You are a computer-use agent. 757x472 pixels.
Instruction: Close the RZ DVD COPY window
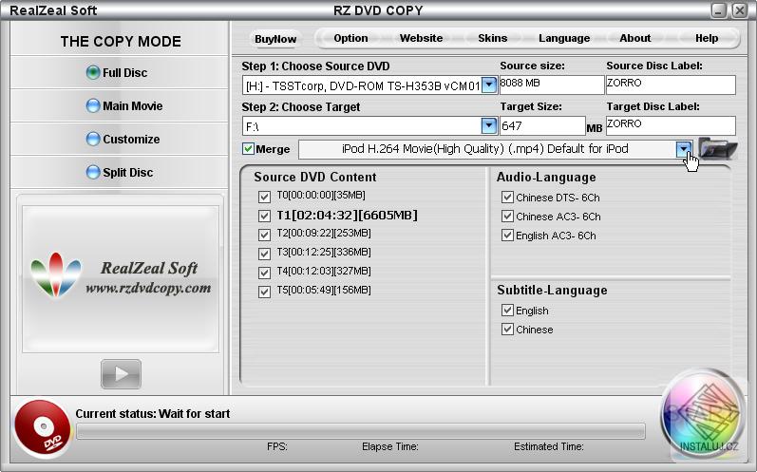pyautogui.click(x=739, y=10)
